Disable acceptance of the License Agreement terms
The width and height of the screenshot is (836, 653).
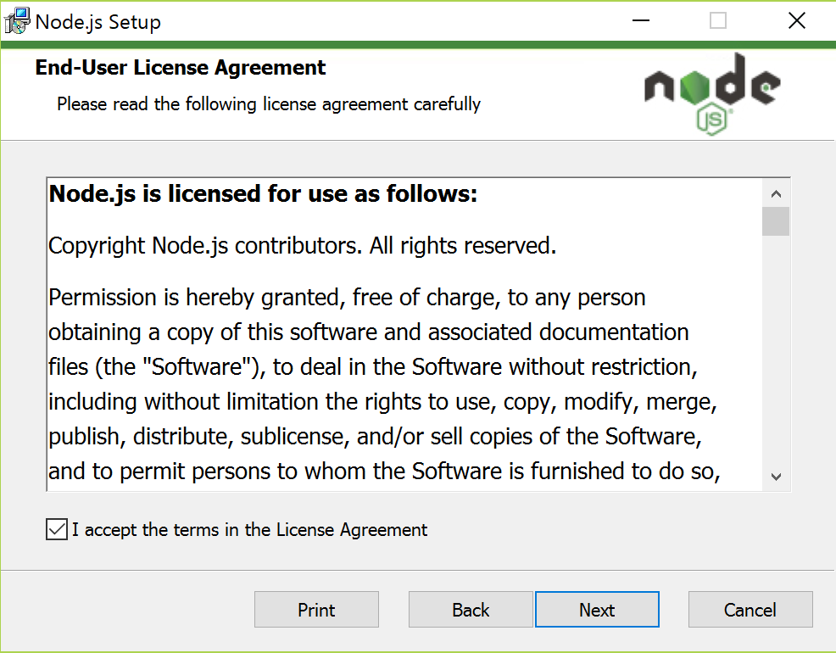coord(56,529)
